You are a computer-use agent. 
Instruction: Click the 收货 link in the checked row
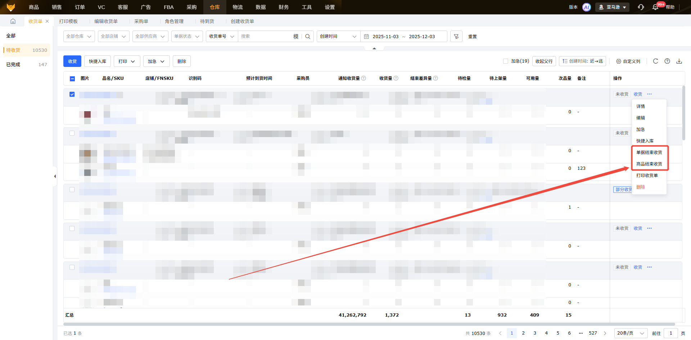click(x=638, y=94)
